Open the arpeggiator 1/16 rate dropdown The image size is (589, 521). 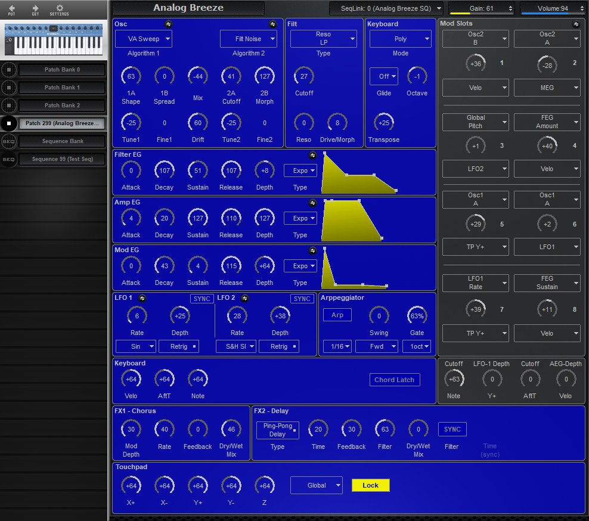tap(337, 346)
